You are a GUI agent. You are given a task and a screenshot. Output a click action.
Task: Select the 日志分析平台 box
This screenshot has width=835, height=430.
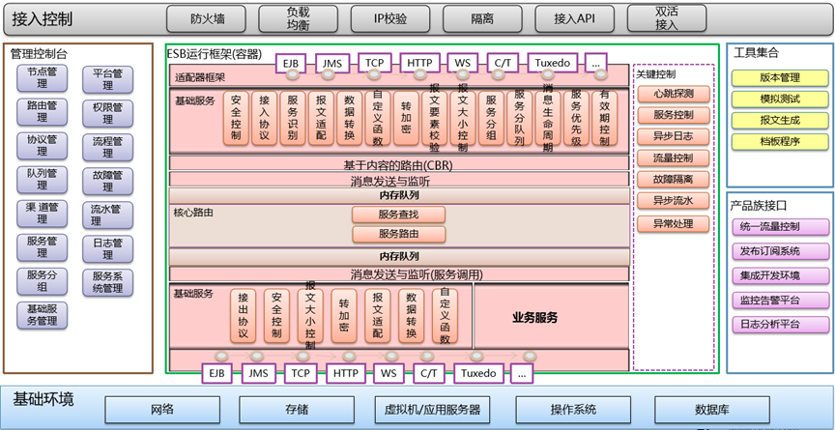(781, 324)
